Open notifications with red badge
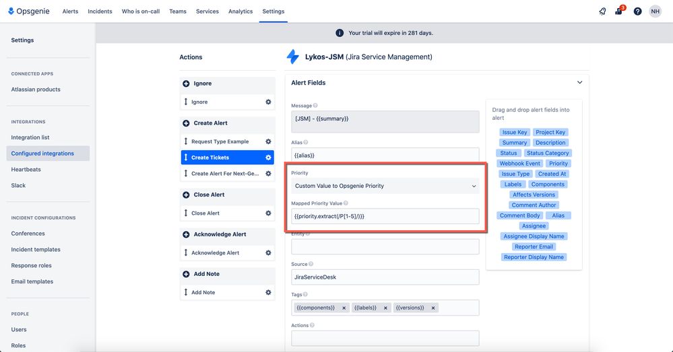Screen dimensions: 673x352 point(619,11)
